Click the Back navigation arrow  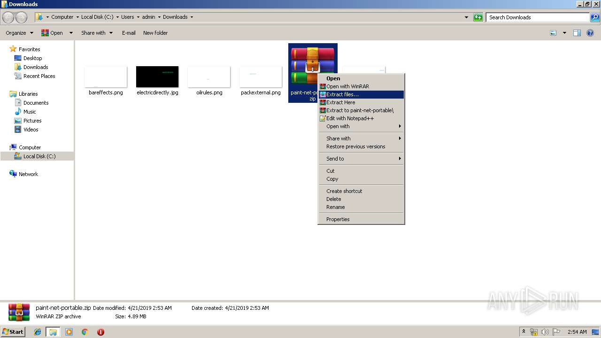tap(8, 17)
